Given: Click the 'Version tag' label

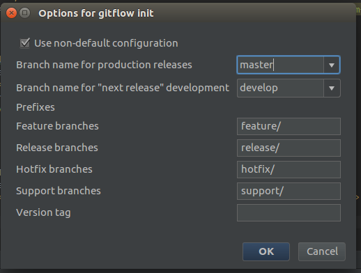Looking at the screenshot, I should [43, 212].
